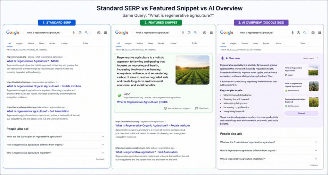Viewport: 328px width, 175px height.
Task: Switch to Images tab in Standard SERP panel
Action: point(19,43)
